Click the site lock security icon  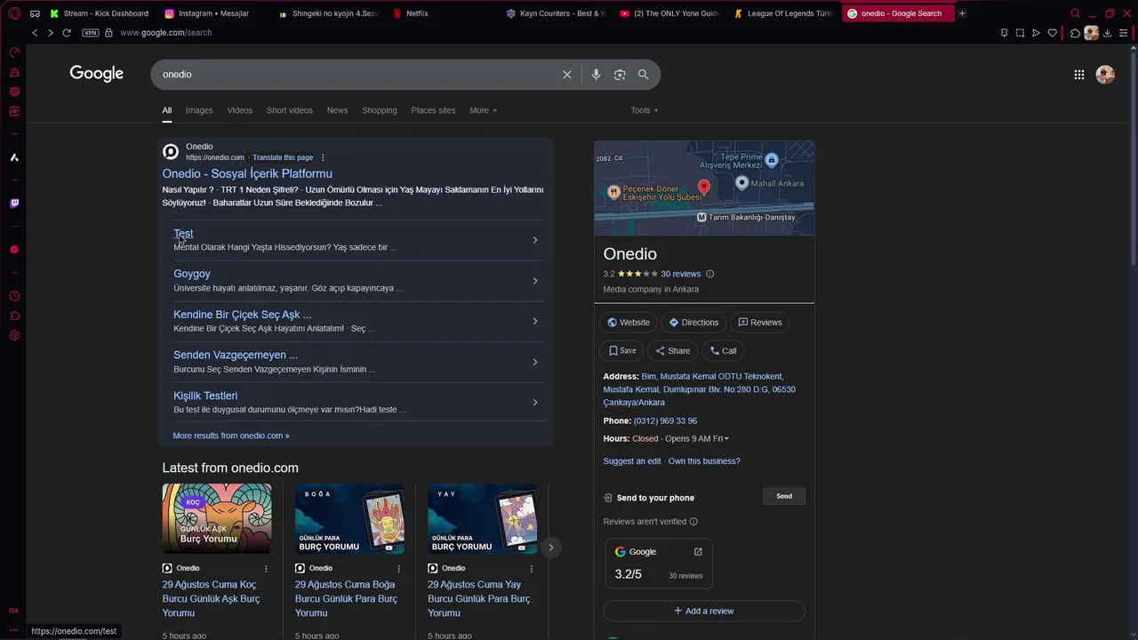point(108,33)
